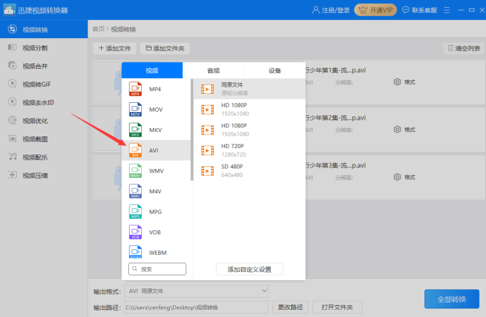Viewport: 486px width, 317px height.
Task: Select SD 480P 640x480 preset
Action: 249,171
